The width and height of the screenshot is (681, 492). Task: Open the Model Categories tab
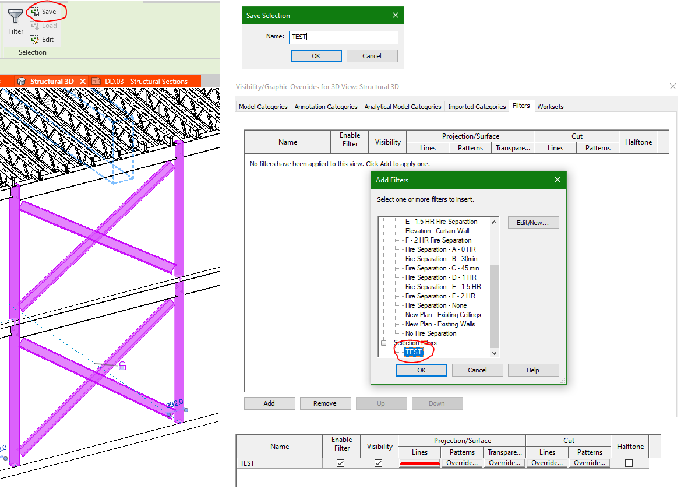[263, 106]
